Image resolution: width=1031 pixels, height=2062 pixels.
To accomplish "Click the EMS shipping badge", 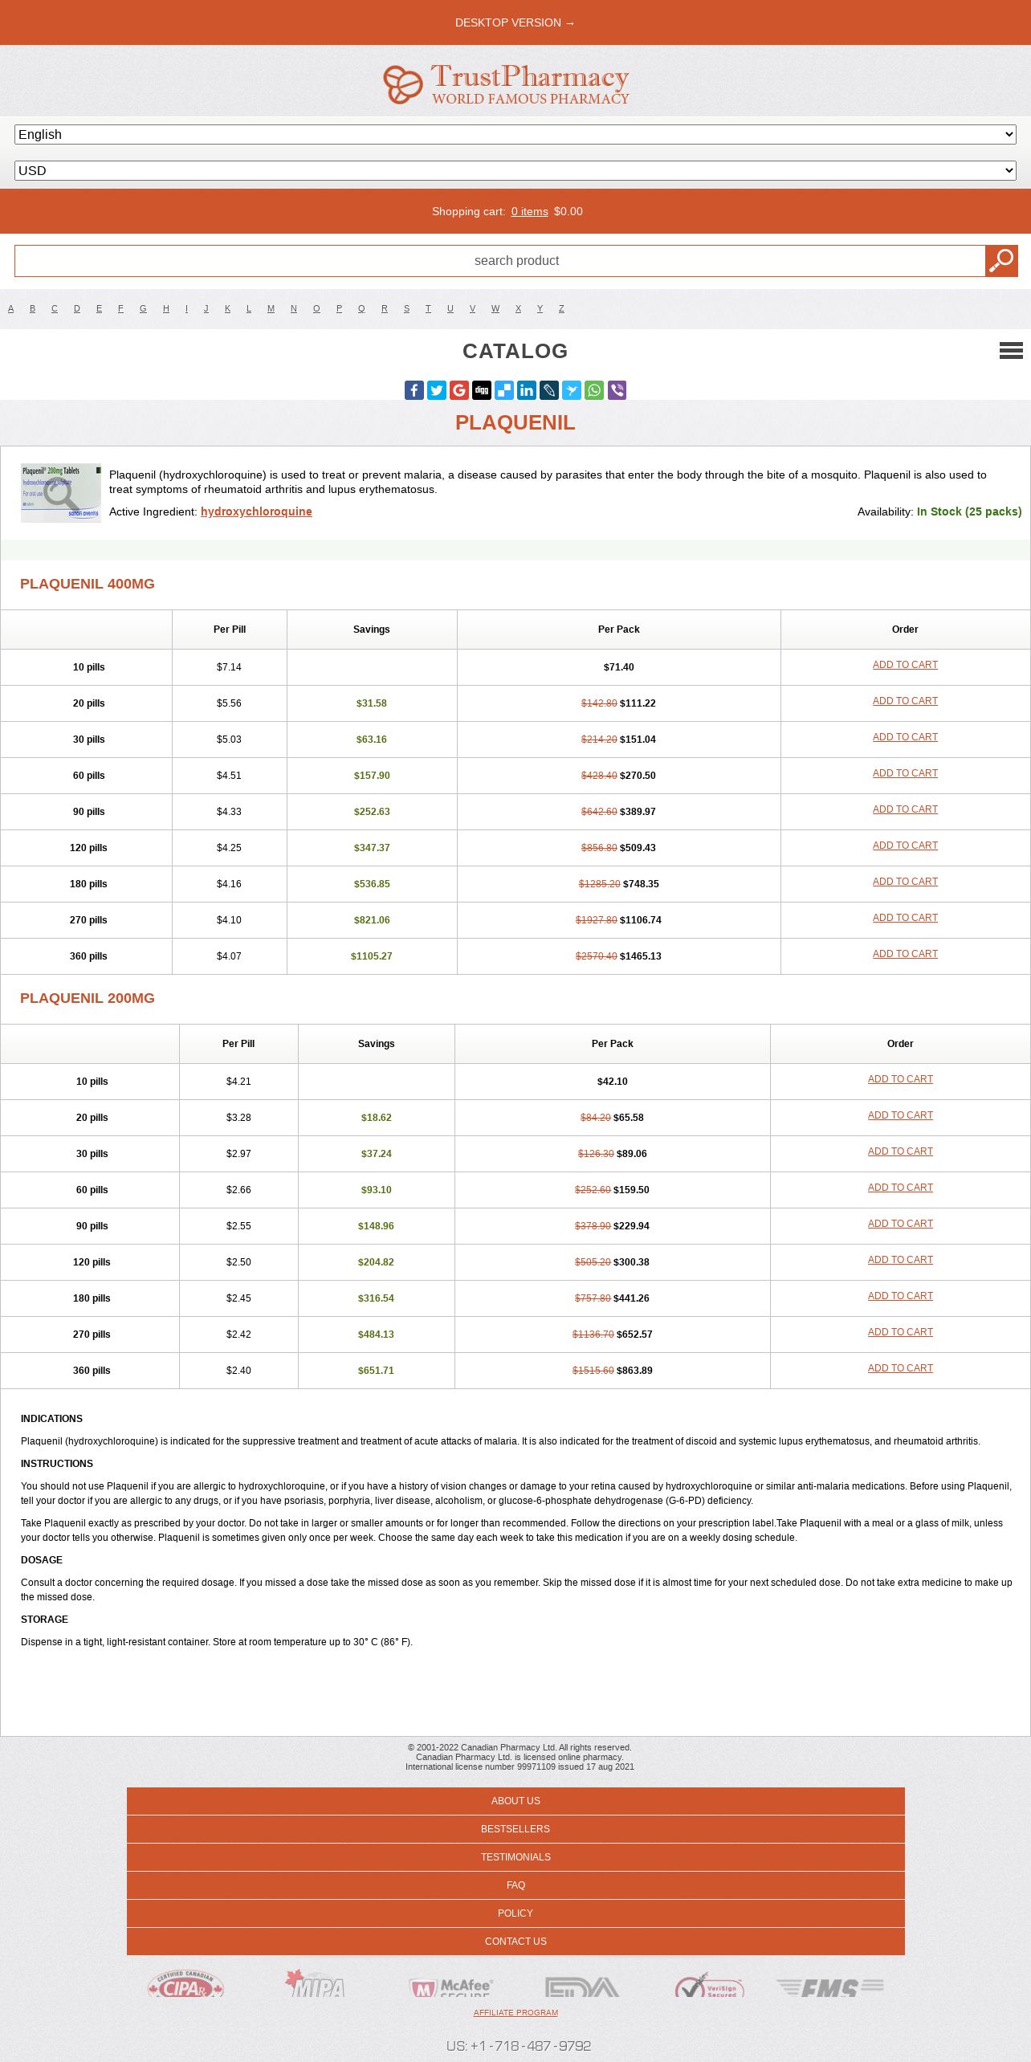I will point(830,1987).
